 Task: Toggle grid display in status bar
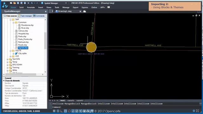click(58, 111)
